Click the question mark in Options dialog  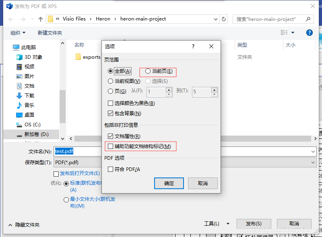[x=193, y=46]
